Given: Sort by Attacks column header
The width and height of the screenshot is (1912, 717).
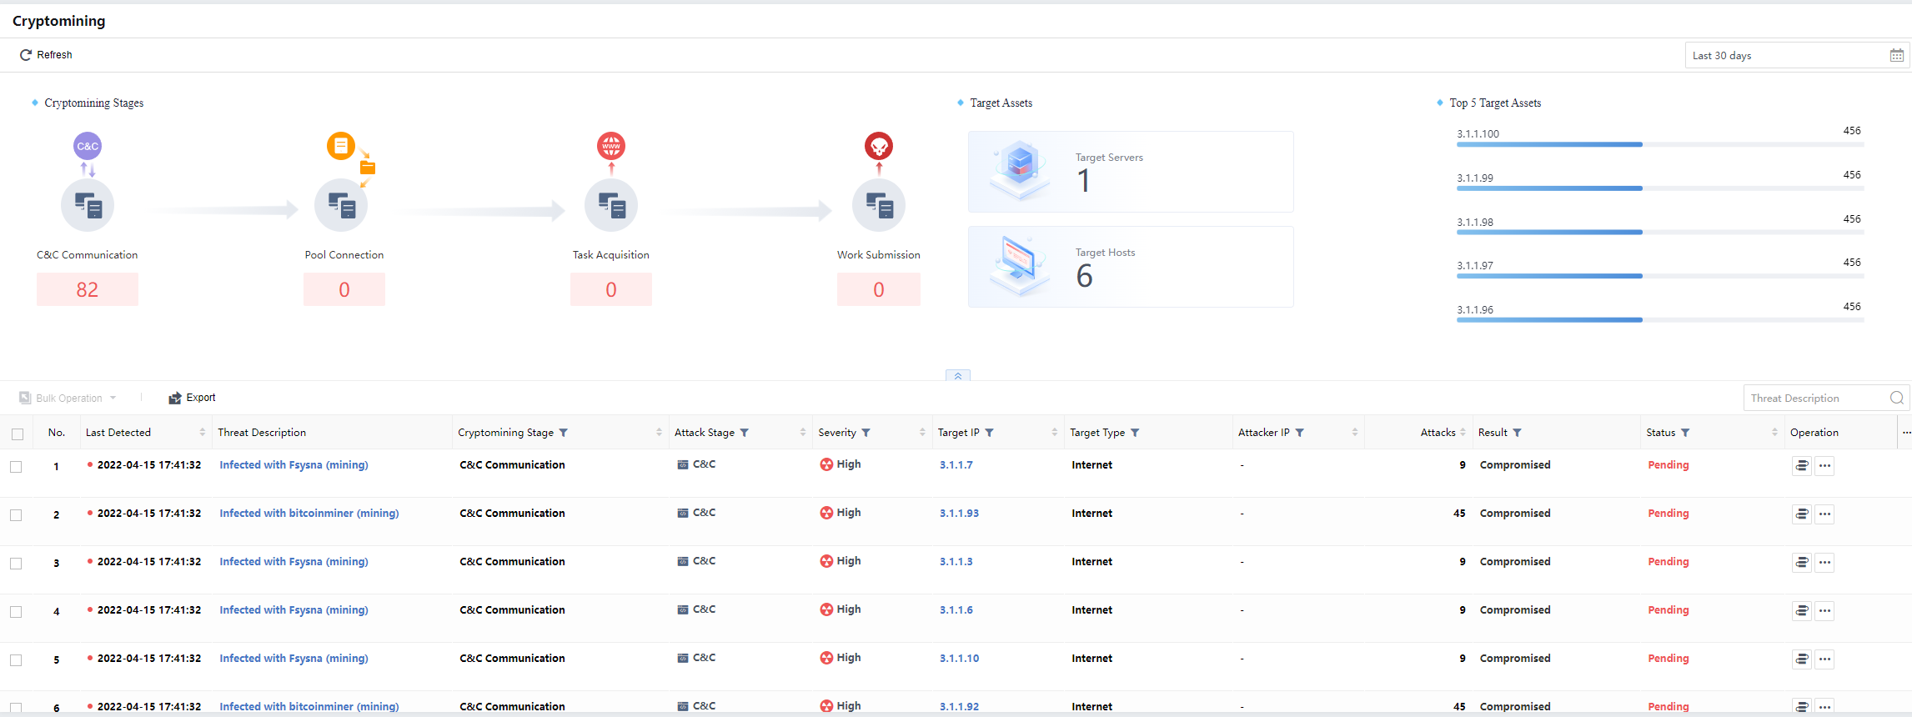Looking at the screenshot, I should click(x=1438, y=433).
